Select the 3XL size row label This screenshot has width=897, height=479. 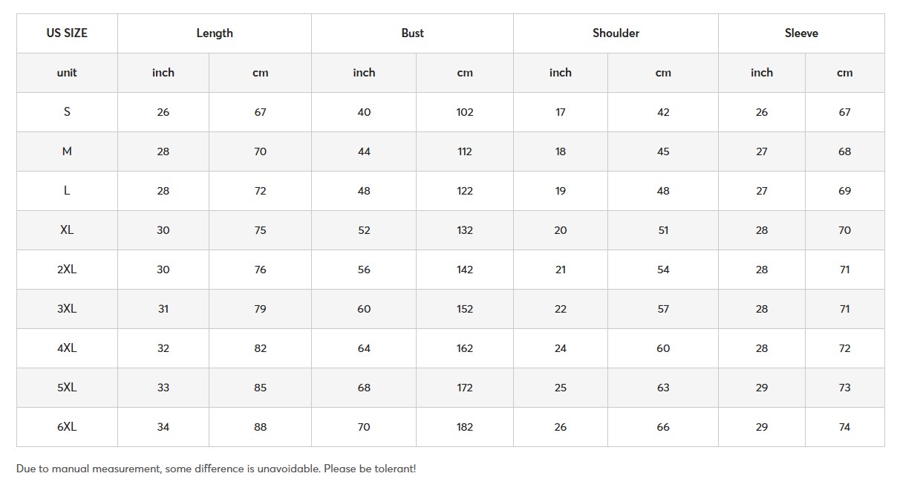point(67,309)
